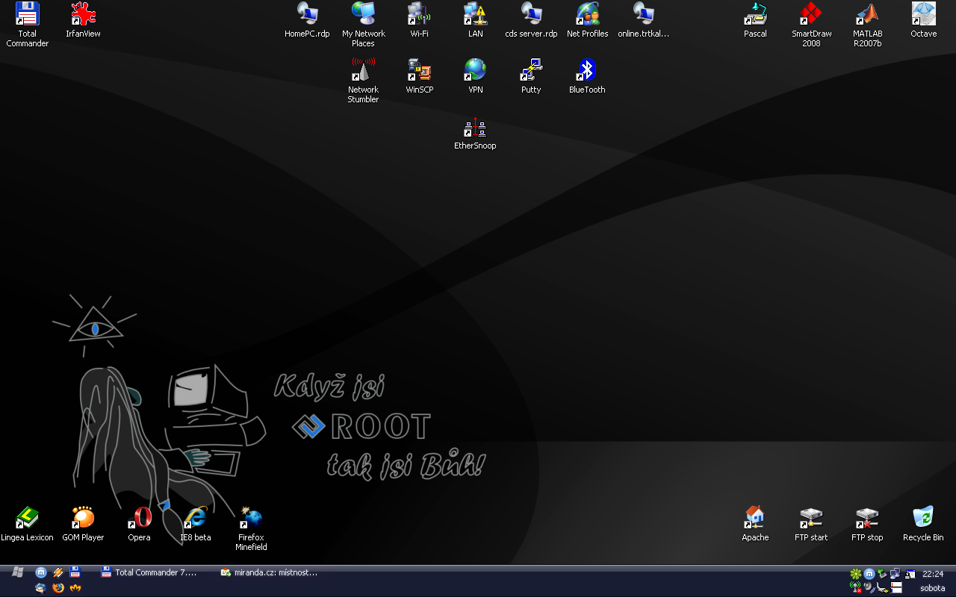This screenshot has height=597, width=956.
Task: Open the Total Commander desktop shortcut
Action: coord(27,24)
